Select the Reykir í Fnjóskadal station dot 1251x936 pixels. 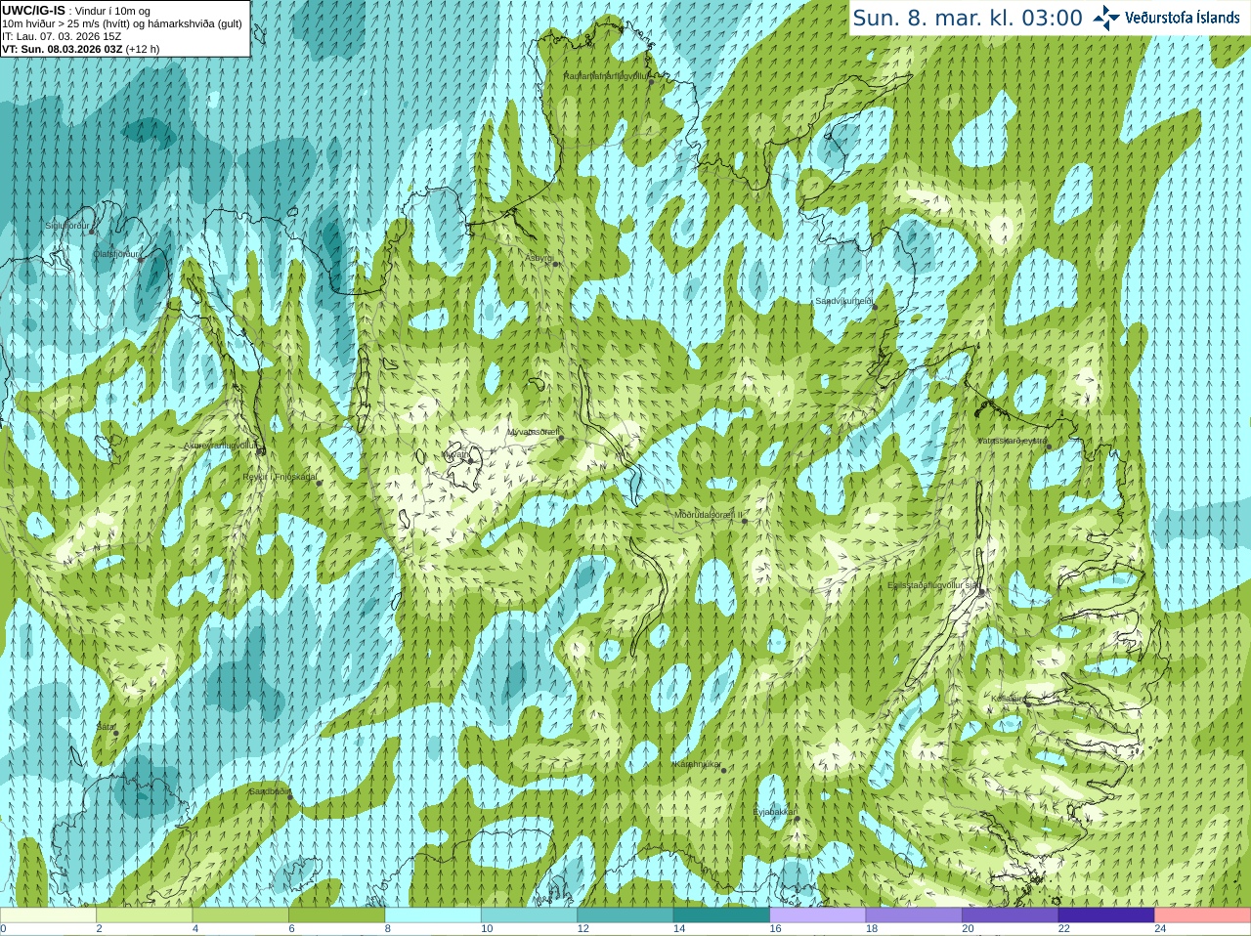point(319,483)
